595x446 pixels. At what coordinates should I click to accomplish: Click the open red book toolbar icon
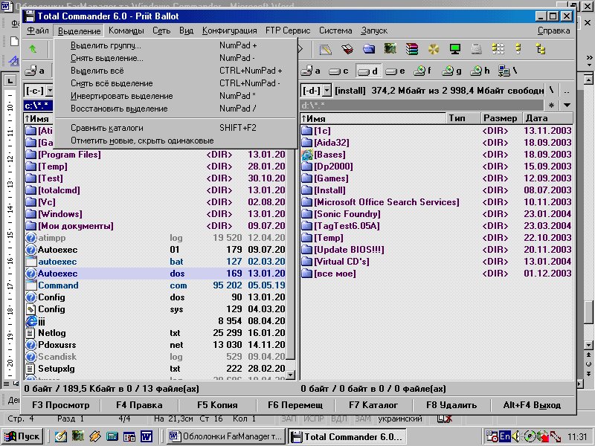347,49
